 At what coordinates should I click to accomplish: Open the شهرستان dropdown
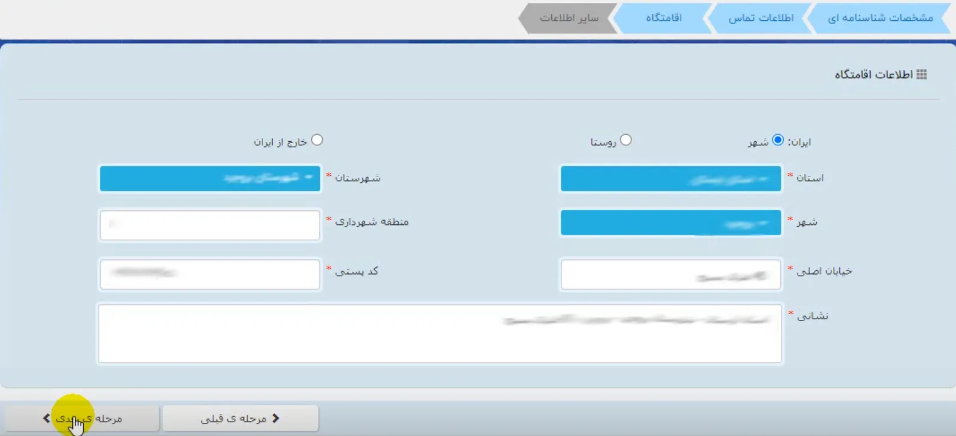[210, 179]
